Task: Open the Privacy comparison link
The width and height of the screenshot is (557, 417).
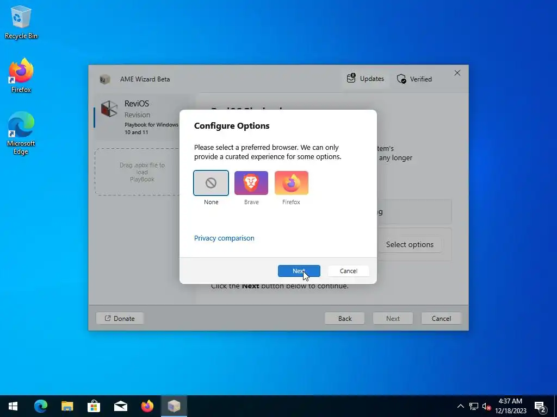Action: click(224, 238)
